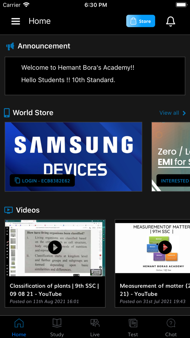Switch to the Chat tab
190x338 pixels.
pos(171,327)
